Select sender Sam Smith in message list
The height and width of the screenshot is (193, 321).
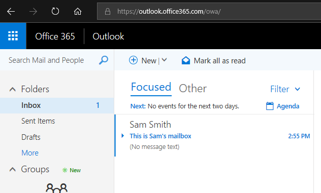[150, 125]
